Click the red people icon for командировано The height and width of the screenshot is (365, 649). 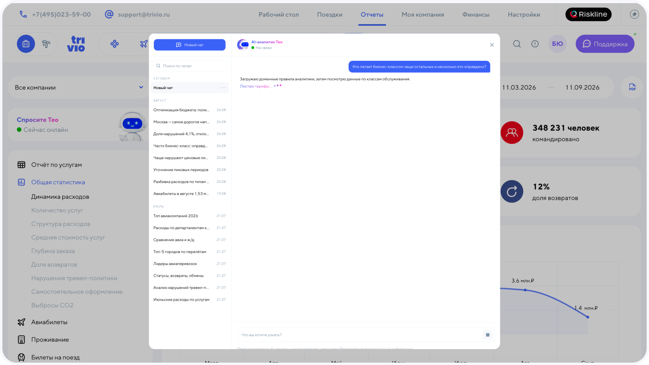(512, 132)
